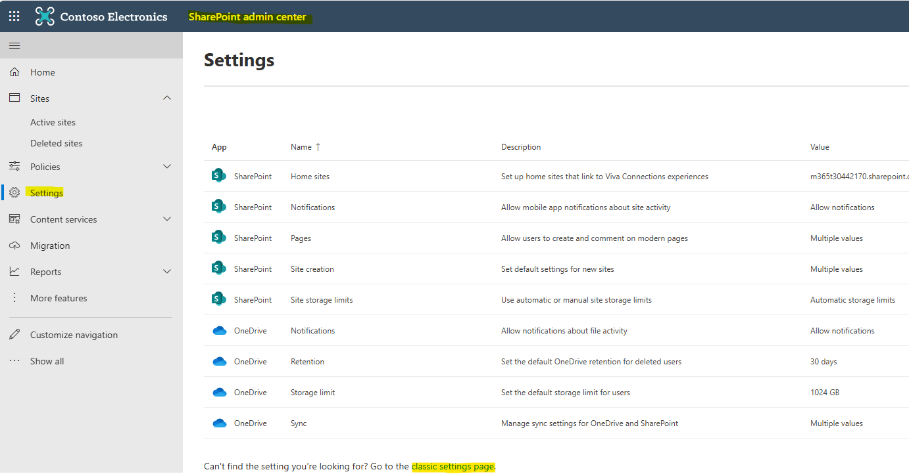Image resolution: width=909 pixels, height=474 pixels.
Task: Click the Value column header
Action: point(820,147)
